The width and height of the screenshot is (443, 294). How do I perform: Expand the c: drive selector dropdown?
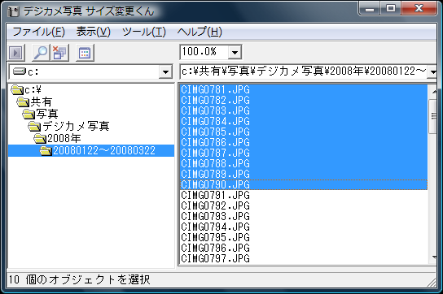pyautogui.click(x=165, y=72)
